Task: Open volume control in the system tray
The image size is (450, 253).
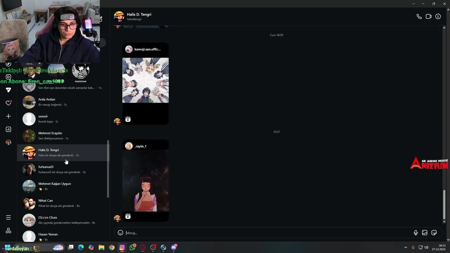Action: click(x=426, y=247)
